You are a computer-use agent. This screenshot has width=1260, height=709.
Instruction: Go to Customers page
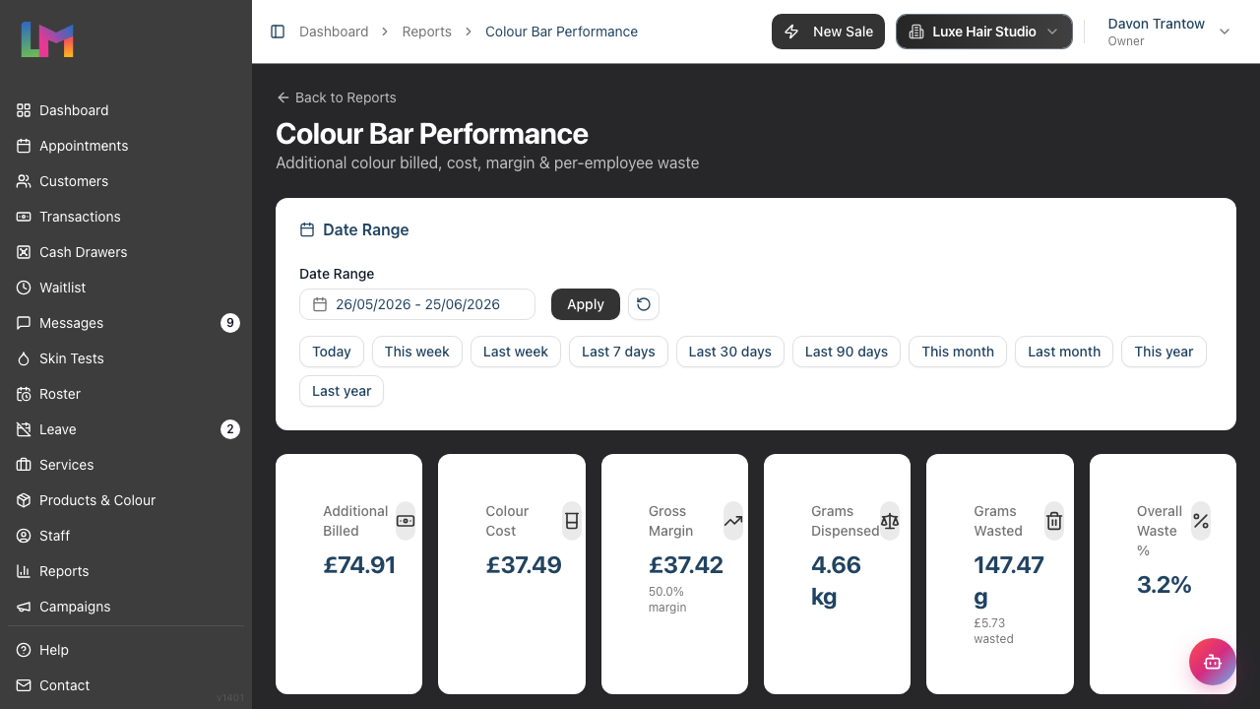[126, 181]
